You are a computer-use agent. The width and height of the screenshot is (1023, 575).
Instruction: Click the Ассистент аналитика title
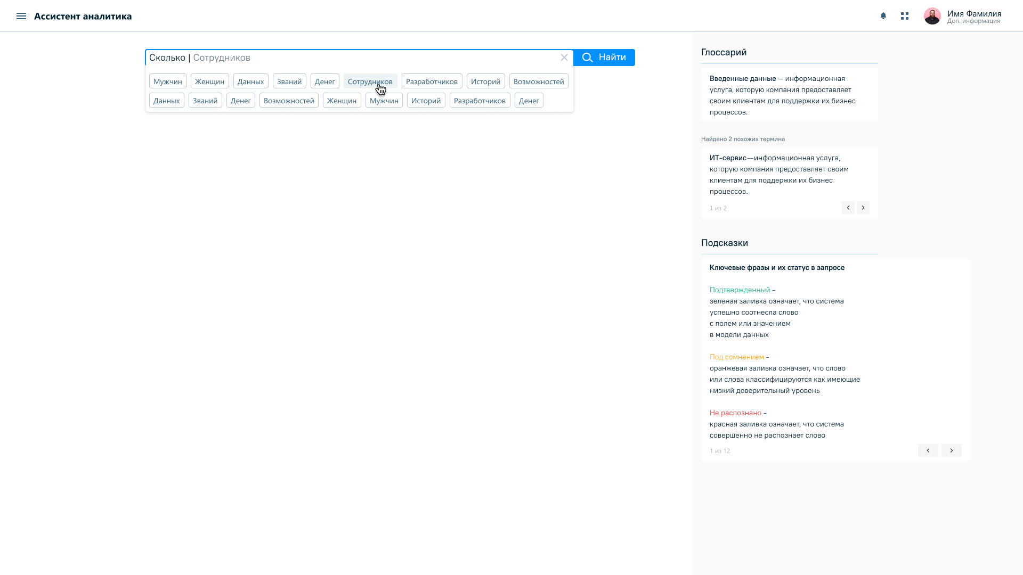(x=83, y=17)
